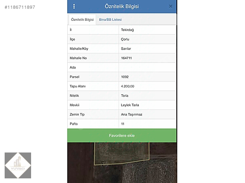Select the Çorlu district value

(x=125, y=39)
